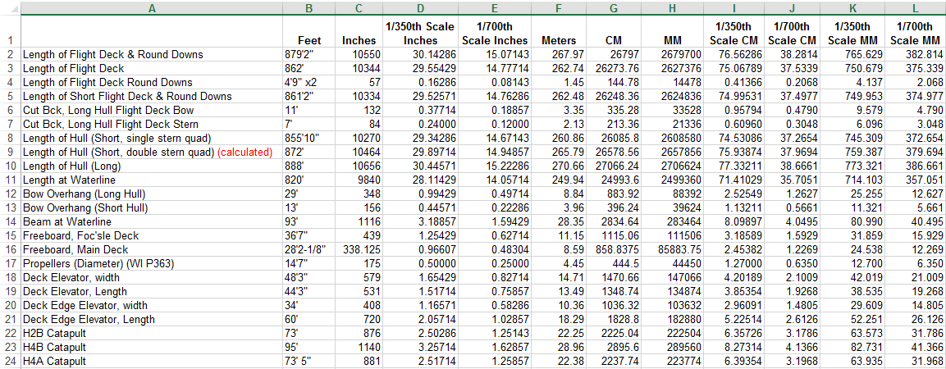Click the feet value 28'2-1/8"
The image size is (946, 369).
(309, 249)
